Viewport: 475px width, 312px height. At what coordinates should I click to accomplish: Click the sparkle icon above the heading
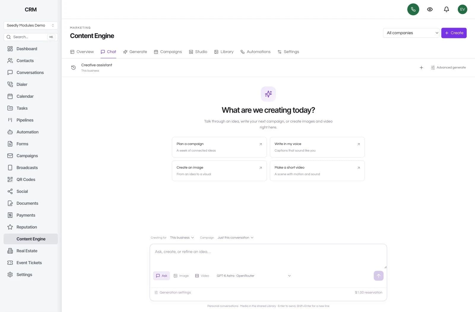coord(268,94)
